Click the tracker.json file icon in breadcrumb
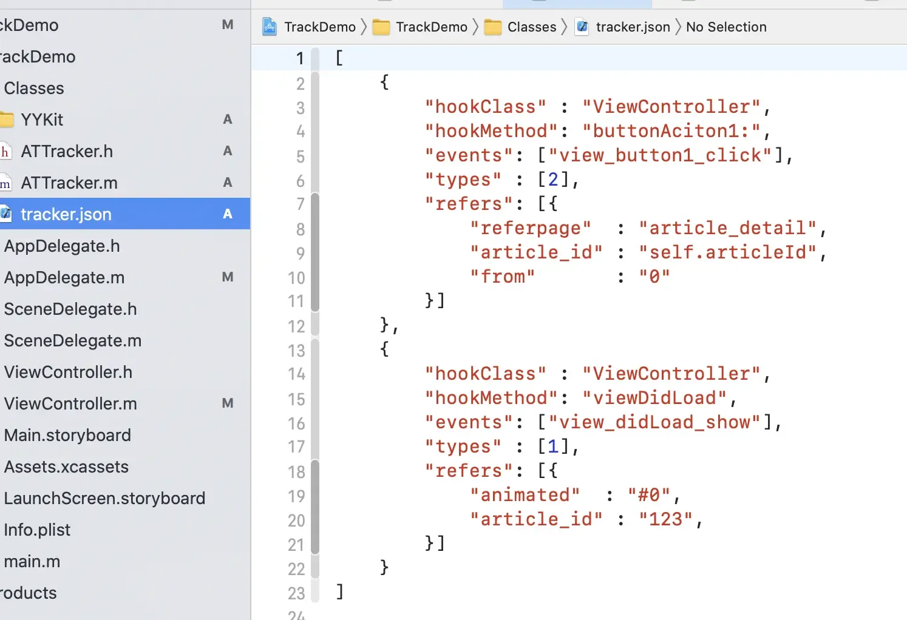This screenshot has height=620, width=907. 582,27
